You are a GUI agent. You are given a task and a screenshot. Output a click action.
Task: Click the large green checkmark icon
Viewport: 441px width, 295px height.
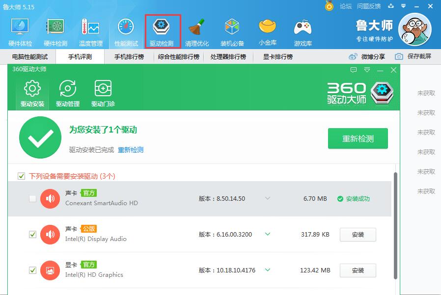[x=40, y=137]
